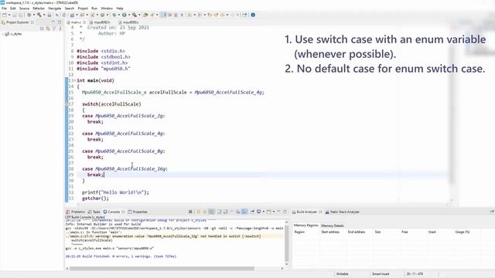The width and height of the screenshot is (495, 278).
Task: Click the printf Hello World code line
Action: click(115, 192)
